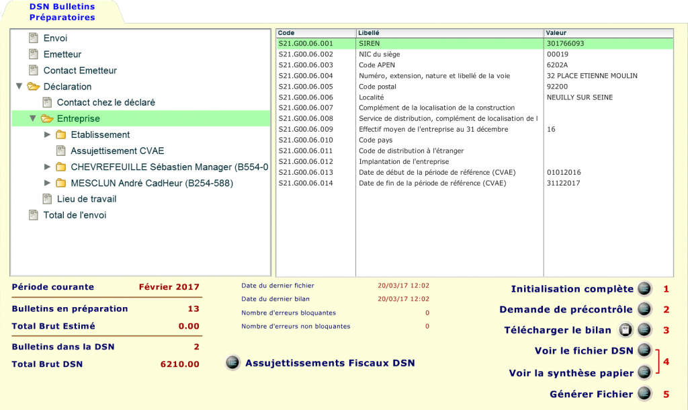The width and height of the screenshot is (688, 410).
Task: Click the document icon beside Lieu de travail
Action: click(x=46, y=199)
